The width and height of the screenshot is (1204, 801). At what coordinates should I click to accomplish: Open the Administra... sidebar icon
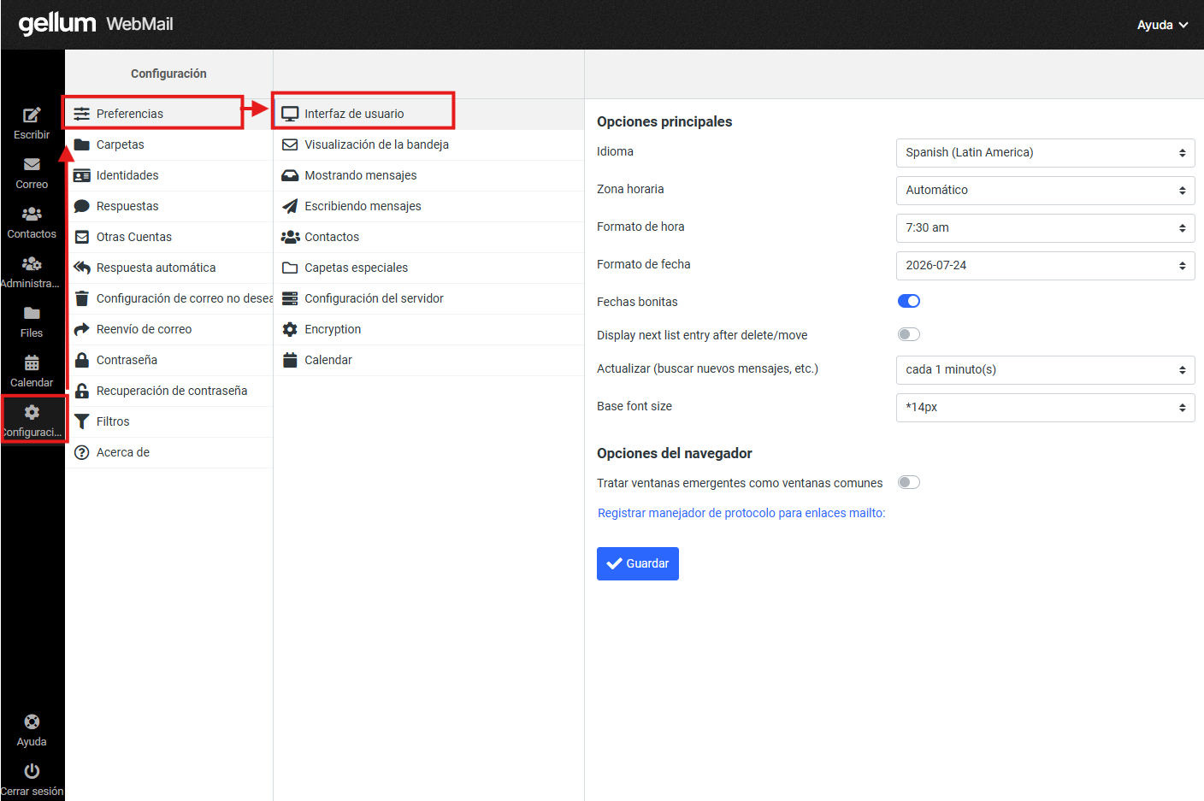pyautogui.click(x=32, y=263)
